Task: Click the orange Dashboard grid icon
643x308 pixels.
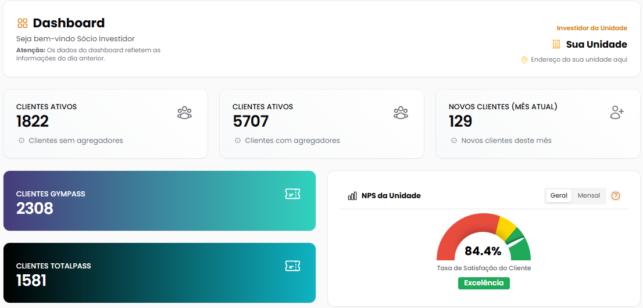Action: [23, 23]
